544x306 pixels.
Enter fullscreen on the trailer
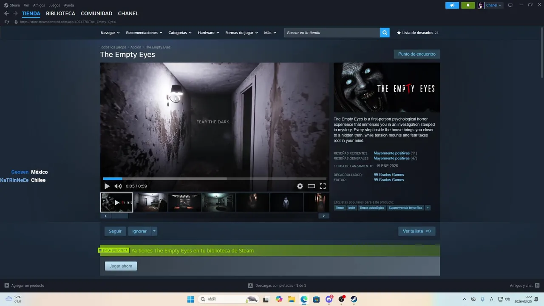tap(323, 186)
